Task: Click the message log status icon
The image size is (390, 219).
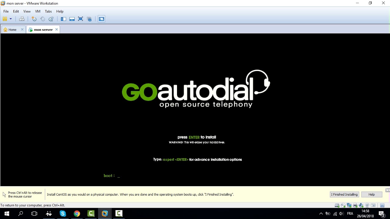Action: coord(382,205)
